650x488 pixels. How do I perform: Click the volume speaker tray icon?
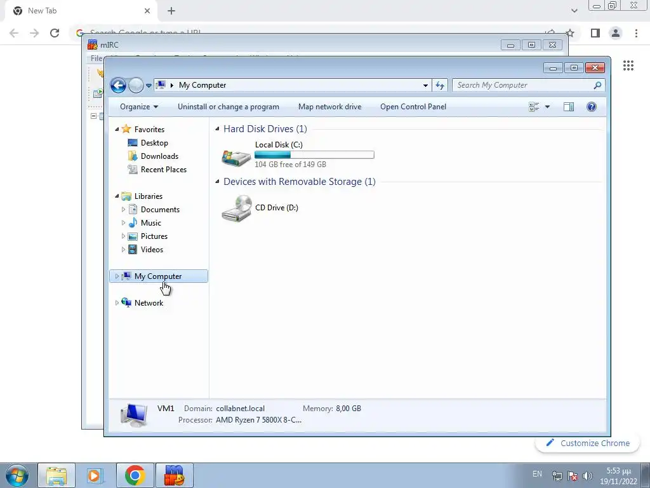click(x=587, y=476)
